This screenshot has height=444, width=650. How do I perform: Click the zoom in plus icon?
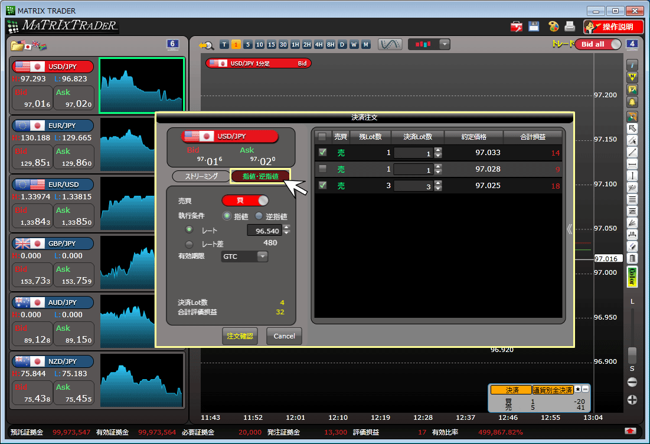[x=632, y=400]
